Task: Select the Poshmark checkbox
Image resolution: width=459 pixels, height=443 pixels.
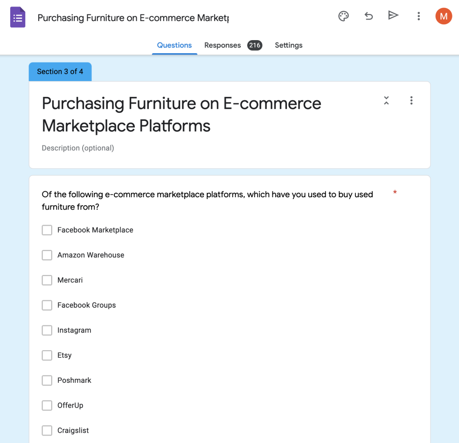Action: pyautogui.click(x=47, y=381)
